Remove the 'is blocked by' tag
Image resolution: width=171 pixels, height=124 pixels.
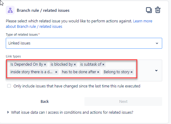coord(75,64)
